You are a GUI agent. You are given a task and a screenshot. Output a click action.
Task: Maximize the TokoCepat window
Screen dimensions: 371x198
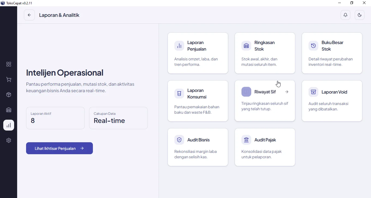352,3
